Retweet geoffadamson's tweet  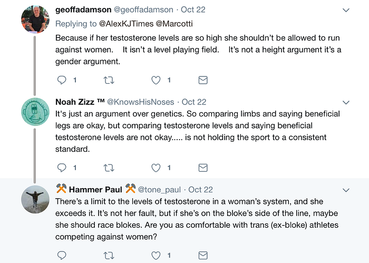click(109, 81)
